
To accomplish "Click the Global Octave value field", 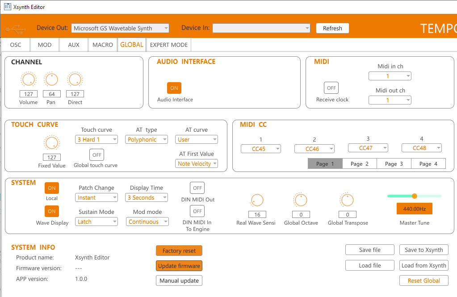I will [301, 214].
